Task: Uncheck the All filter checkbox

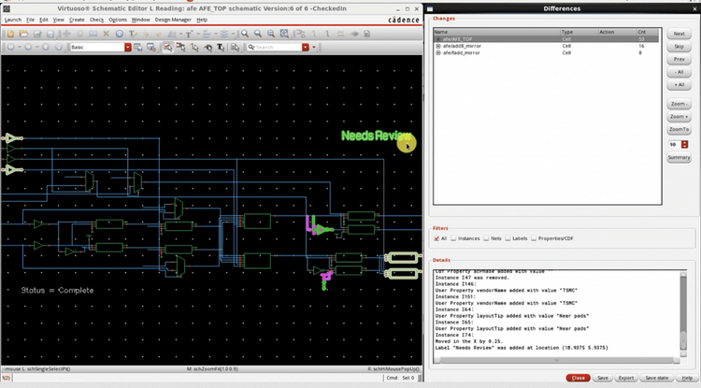Action: [x=436, y=238]
